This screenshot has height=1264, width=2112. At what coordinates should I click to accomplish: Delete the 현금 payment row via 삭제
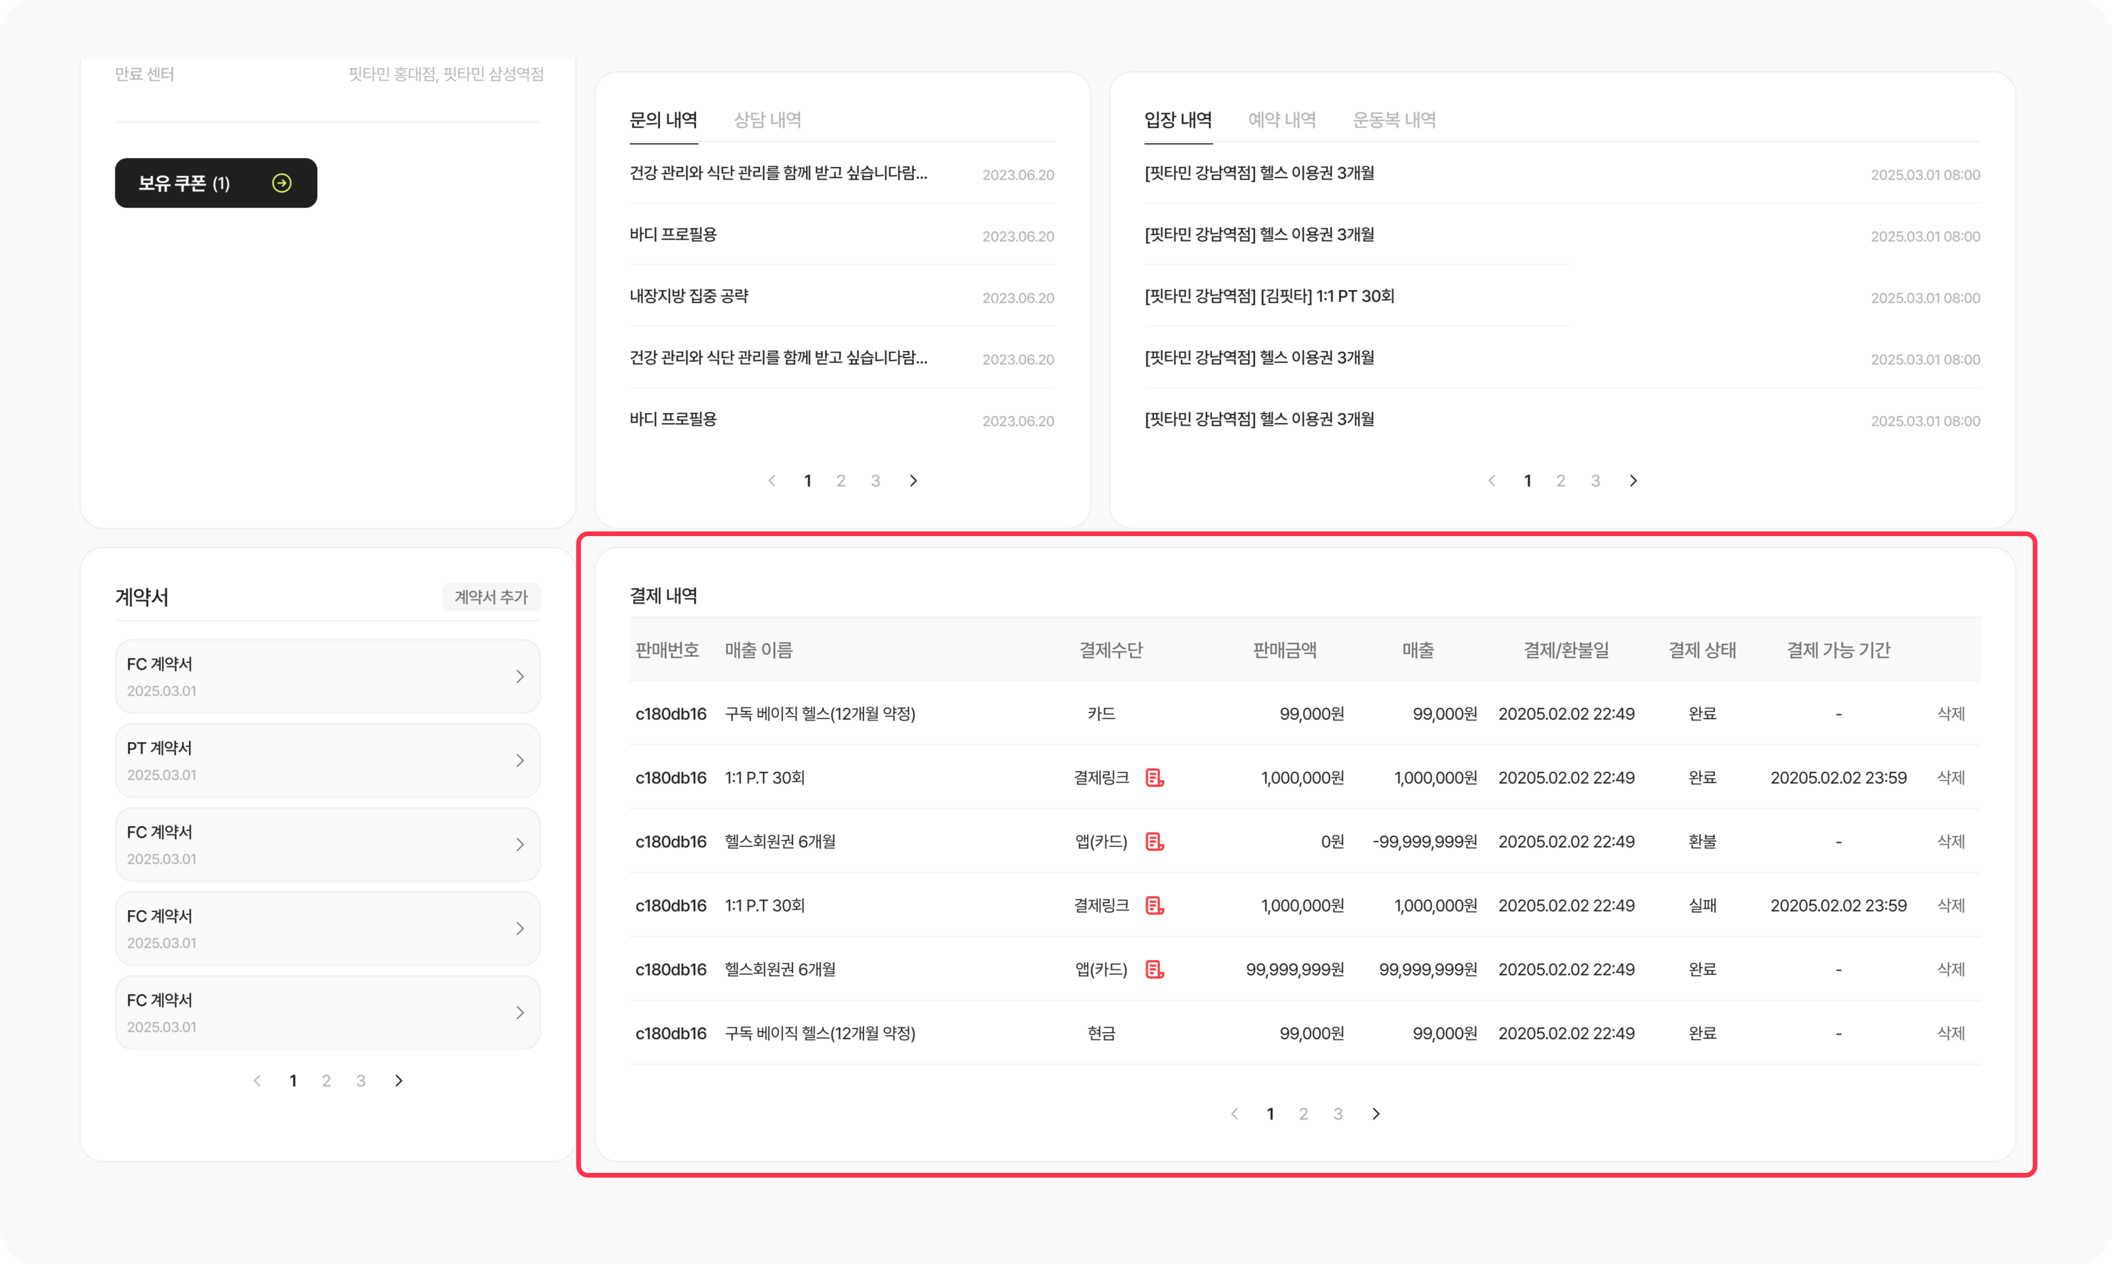[1950, 1033]
